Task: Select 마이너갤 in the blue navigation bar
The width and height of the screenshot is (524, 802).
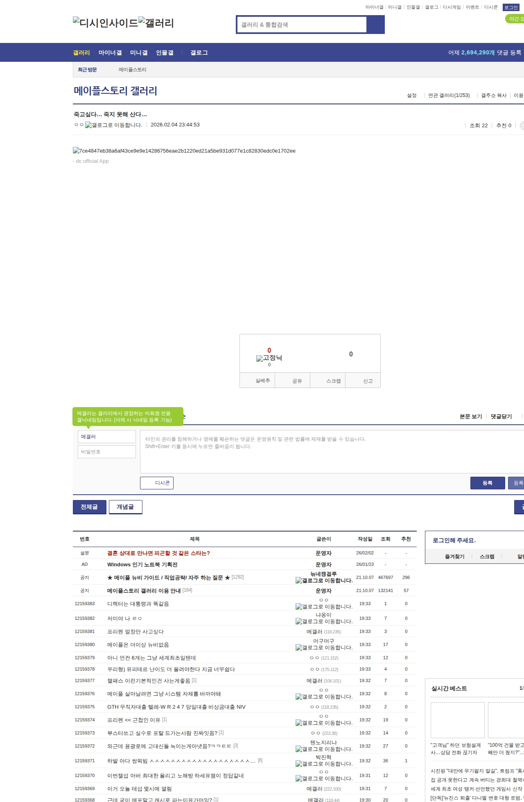Action: point(110,53)
